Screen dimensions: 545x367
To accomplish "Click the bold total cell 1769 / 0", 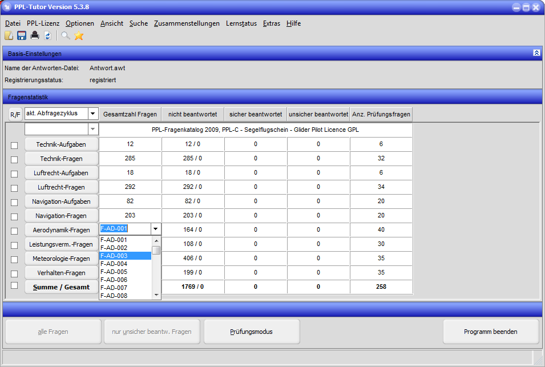I will tap(192, 287).
